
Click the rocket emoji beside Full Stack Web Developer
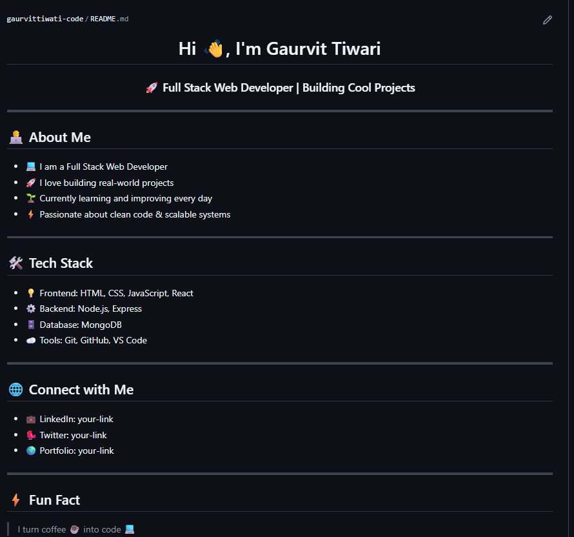[152, 88]
